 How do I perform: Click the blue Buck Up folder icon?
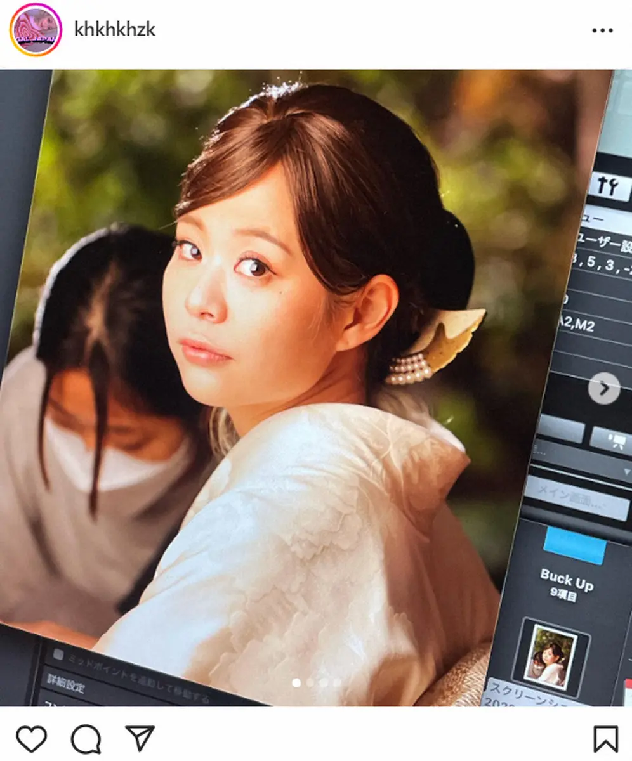(x=574, y=545)
